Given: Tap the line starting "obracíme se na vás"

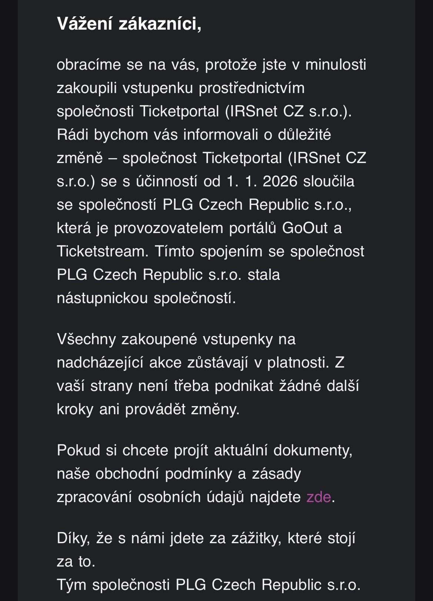Looking at the screenshot, I should tap(211, 64).
